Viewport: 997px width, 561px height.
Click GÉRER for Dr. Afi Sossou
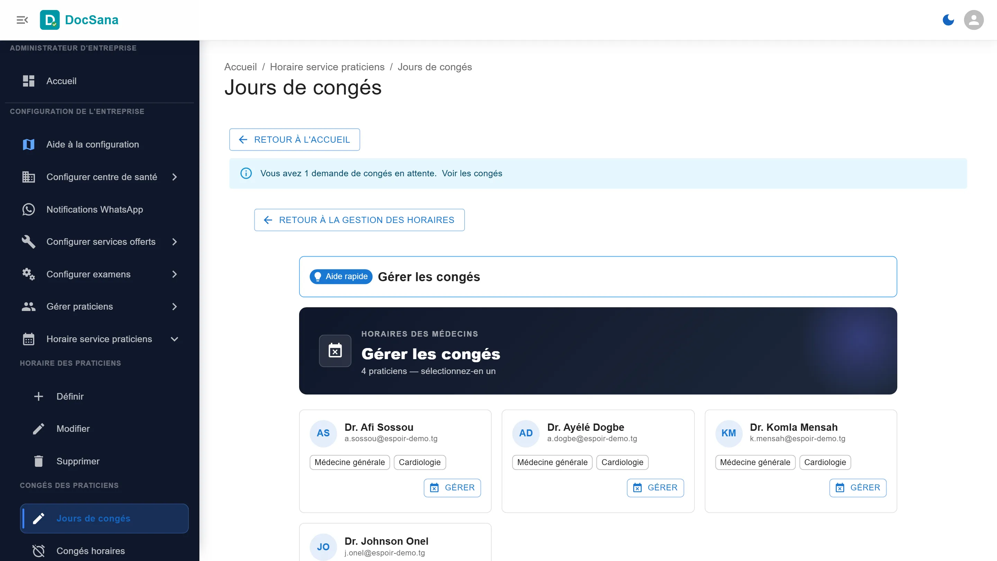(x=452, y=488)
